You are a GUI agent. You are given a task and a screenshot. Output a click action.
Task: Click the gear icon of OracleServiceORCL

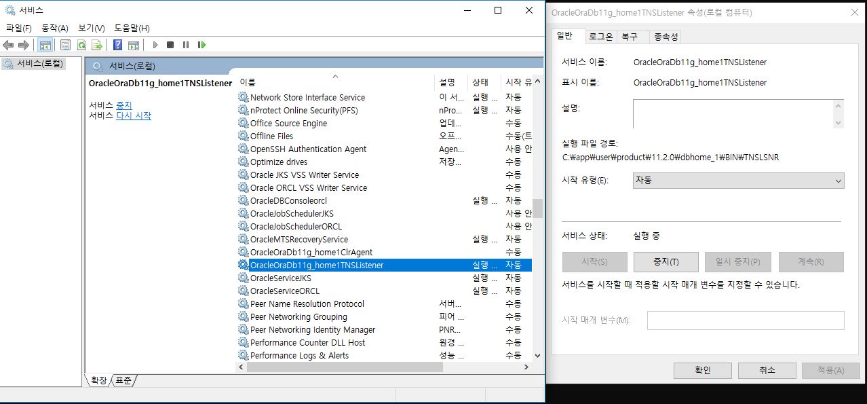244,291
